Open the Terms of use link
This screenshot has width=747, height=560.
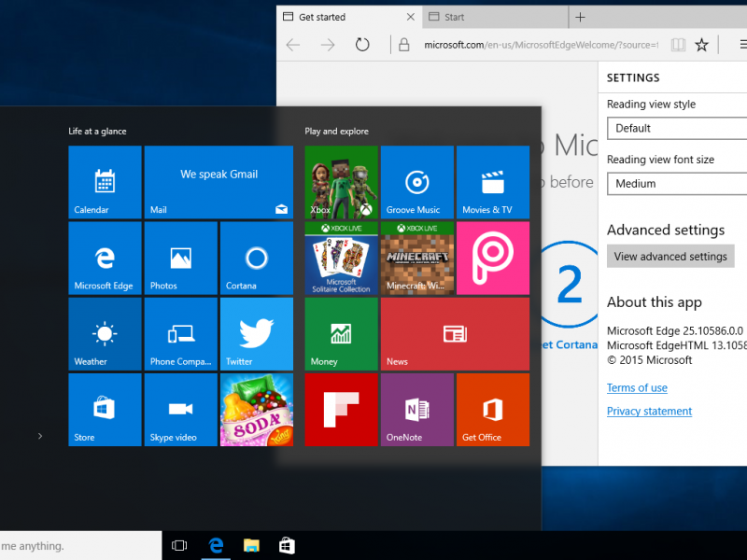(637, 387)
